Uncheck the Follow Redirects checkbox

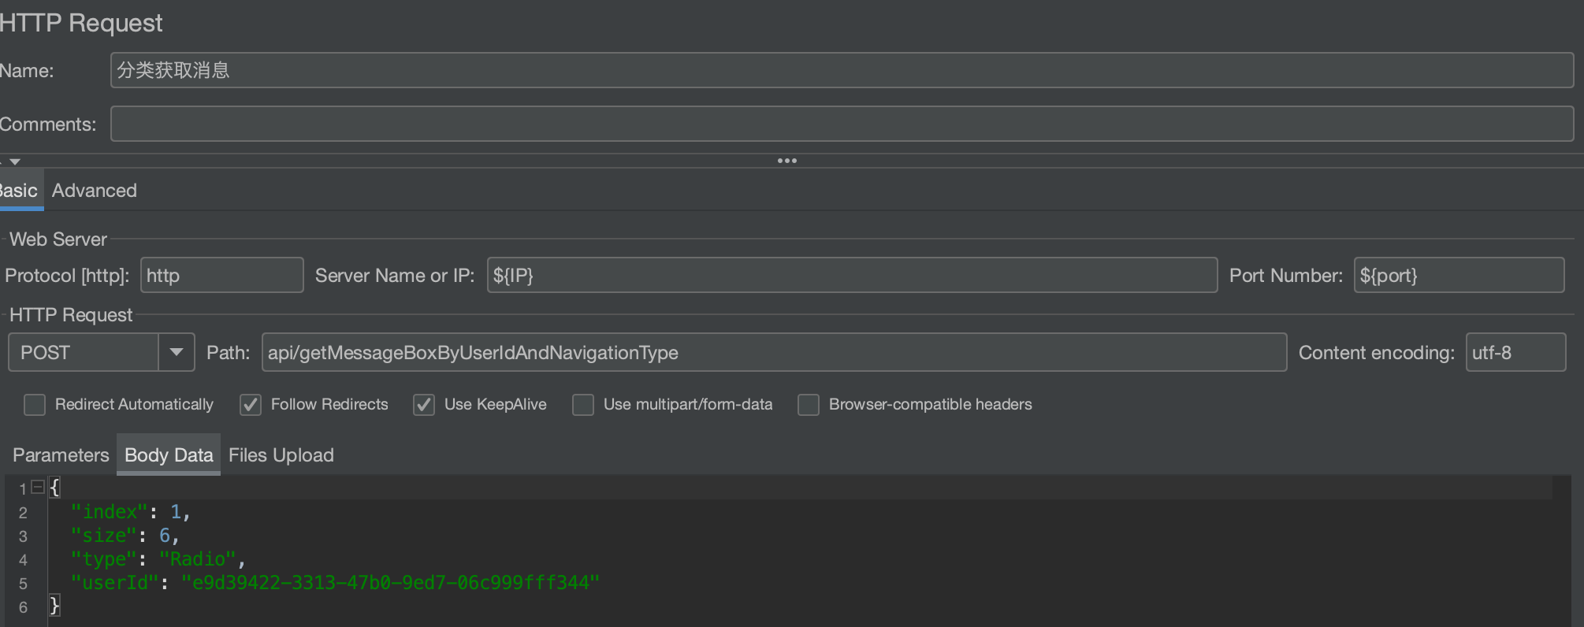coord(251,405)
